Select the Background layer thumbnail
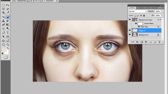 pos(135,35)
